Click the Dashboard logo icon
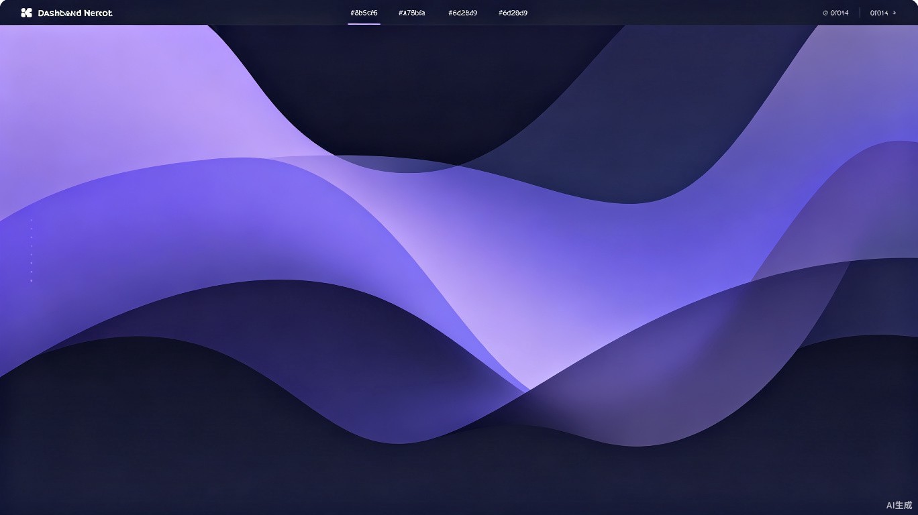This screenshot has width=918, height=515. coord(26,13)
